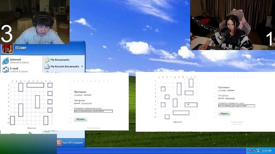Image resolution: width=275 pixels, height=154 pixels.
Task: Select русский fleet type in left window
Action: coord(77,104)
